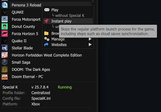The width and height of the screenshot is (161, 112).
Task: Open the Manage menu item
Action: (58, 39)
